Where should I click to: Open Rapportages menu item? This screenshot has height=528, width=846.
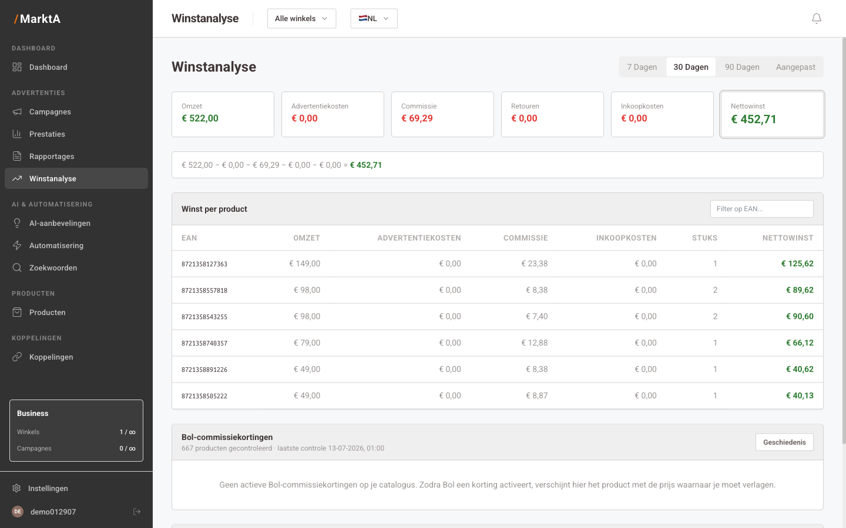[x=76, y=156]
